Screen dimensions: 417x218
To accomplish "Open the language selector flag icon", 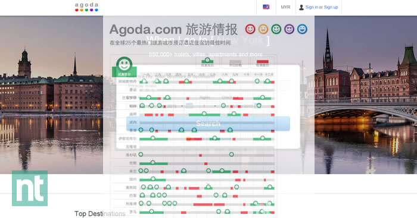I will (x=266, y=7).
